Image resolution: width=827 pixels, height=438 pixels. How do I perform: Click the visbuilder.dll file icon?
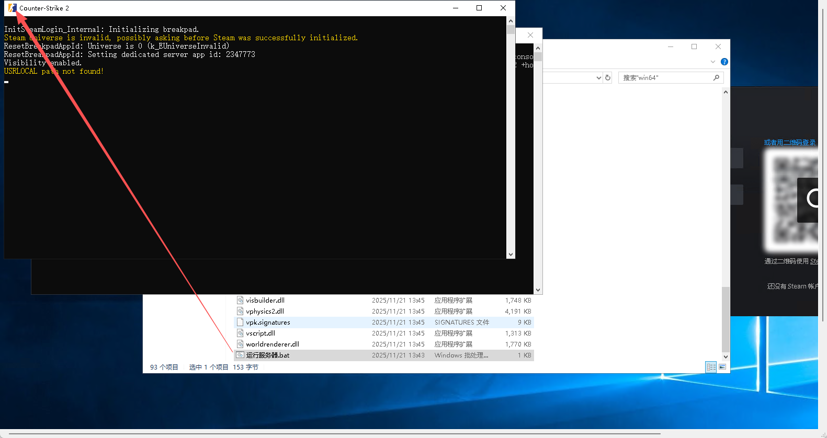click(x=240, y=301)
